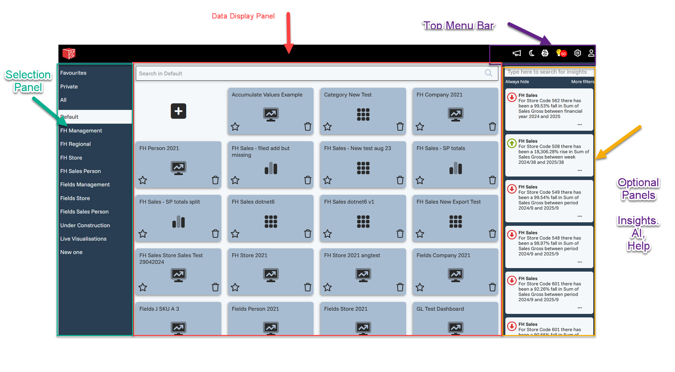The width and height of the screenshot is (675, 372).
Task: Delete the FH Sales New Export Test tile
Action: point(492,234)
